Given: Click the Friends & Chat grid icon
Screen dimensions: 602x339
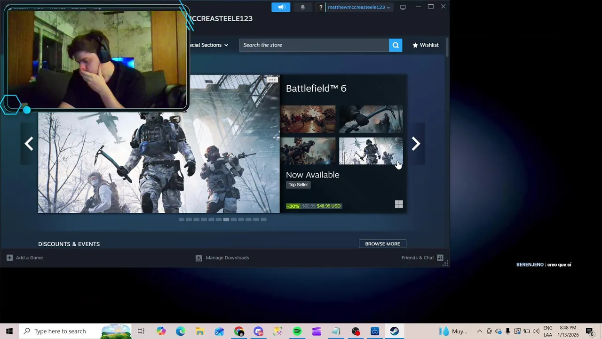Looking at the screenshot, I should coord(440,258).
